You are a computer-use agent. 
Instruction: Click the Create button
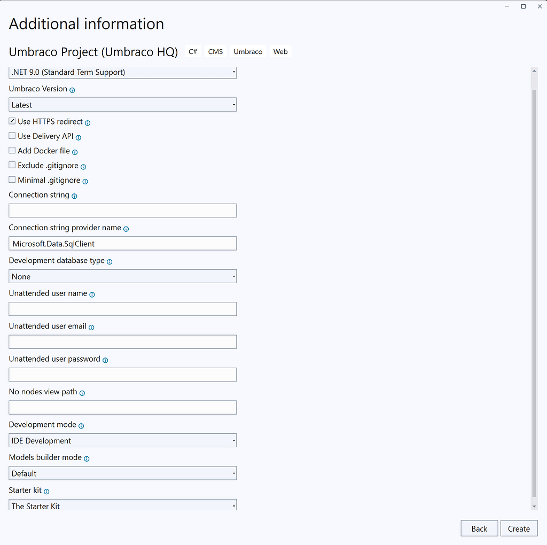[x=519, y=528]
